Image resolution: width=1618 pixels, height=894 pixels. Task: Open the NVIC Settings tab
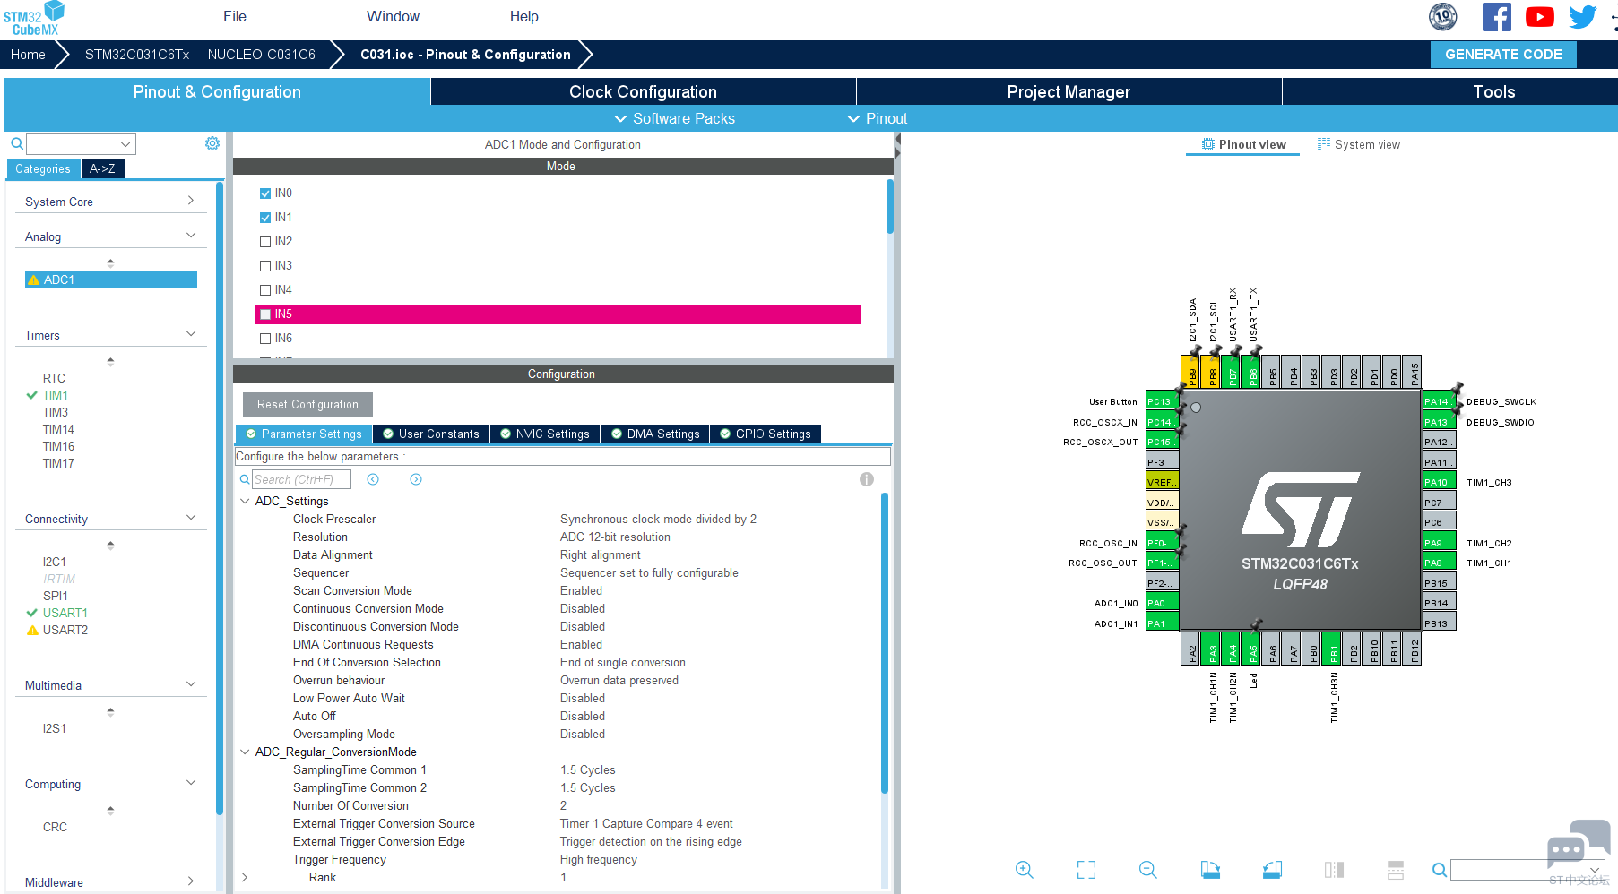tap(544, 434)
